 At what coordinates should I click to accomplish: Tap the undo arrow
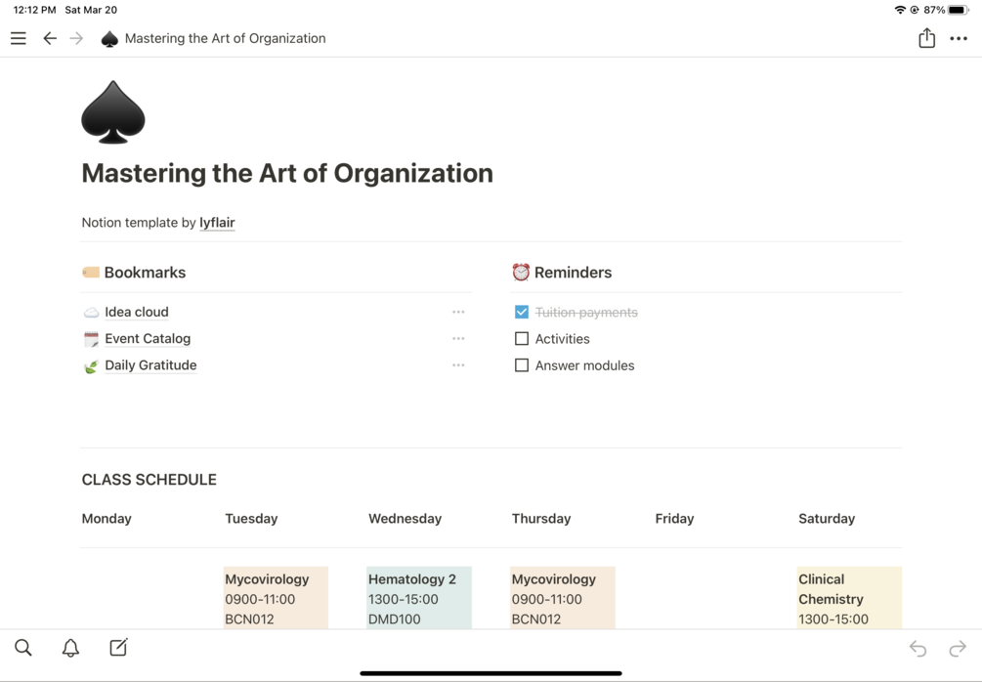918,649
